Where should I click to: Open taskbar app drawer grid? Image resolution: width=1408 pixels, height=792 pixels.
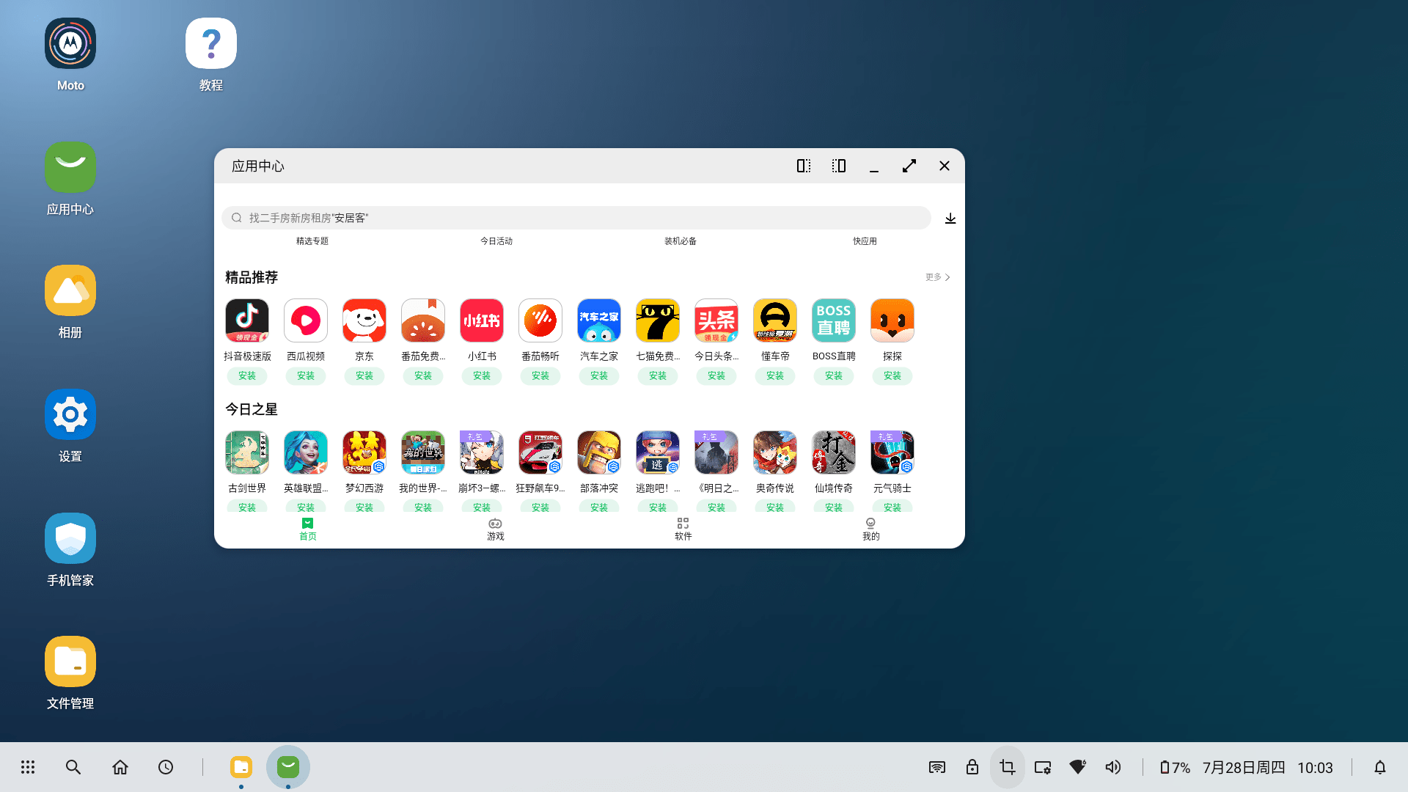[x=28, y=767]
